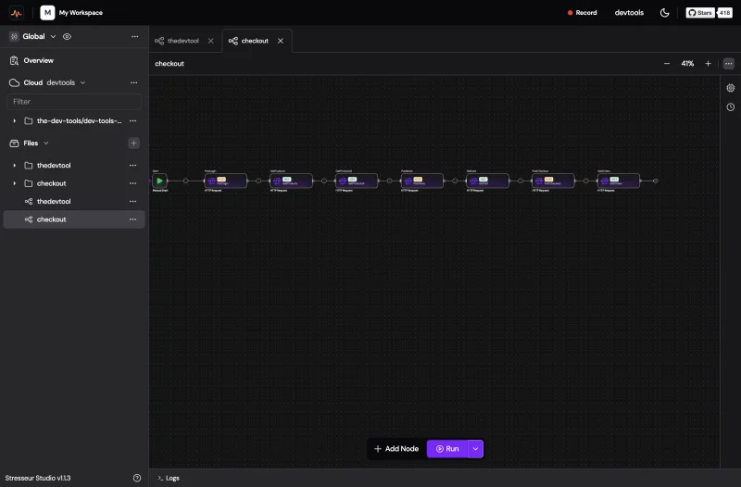Viewport: 741px width, 487px height.
Task: Expand the the-dev-tools/dev-tools folder arrow
Action: tap(14, 121)
